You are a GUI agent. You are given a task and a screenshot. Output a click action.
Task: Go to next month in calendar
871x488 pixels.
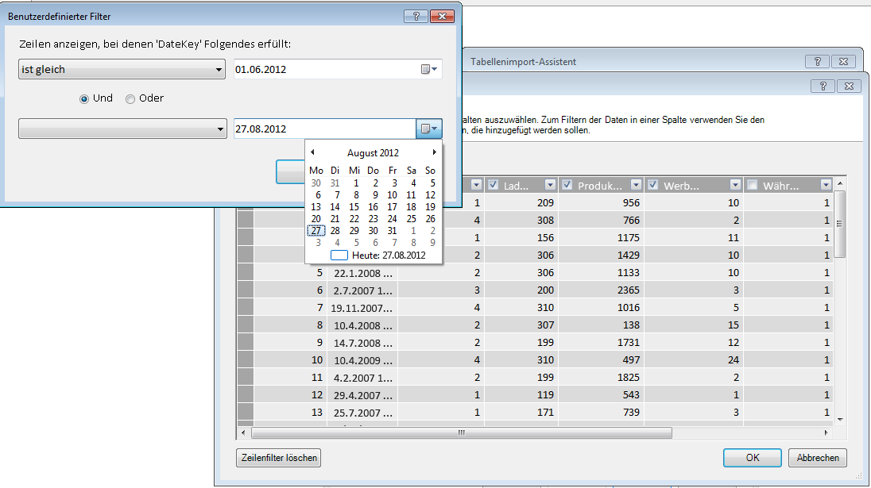[435, 152]
